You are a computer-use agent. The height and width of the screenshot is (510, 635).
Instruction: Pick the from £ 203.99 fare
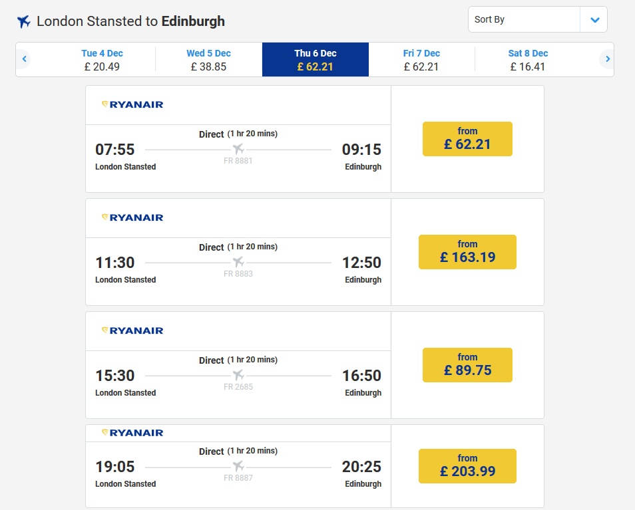[x=467, y=466]
